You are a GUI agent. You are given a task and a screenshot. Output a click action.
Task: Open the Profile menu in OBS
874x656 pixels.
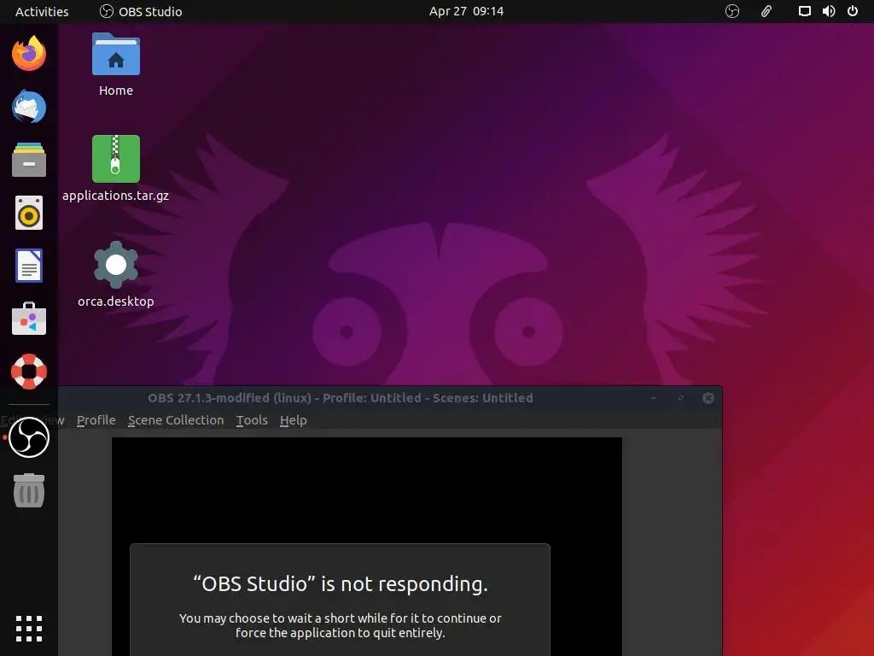click(x=96, y=420)
